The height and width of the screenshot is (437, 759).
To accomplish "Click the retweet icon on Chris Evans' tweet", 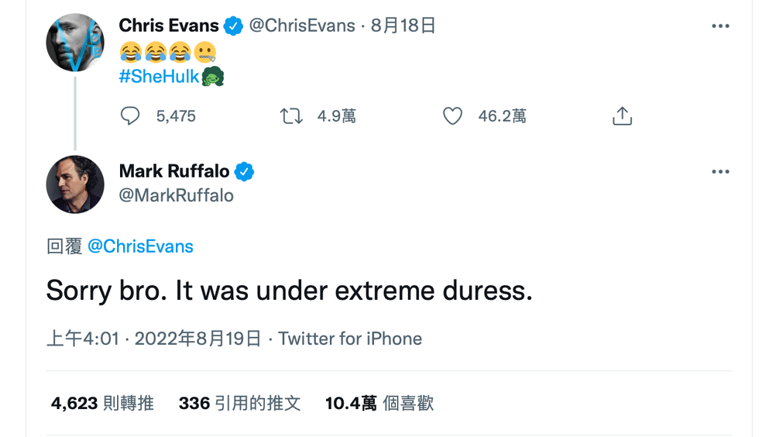I will [291, 116].
